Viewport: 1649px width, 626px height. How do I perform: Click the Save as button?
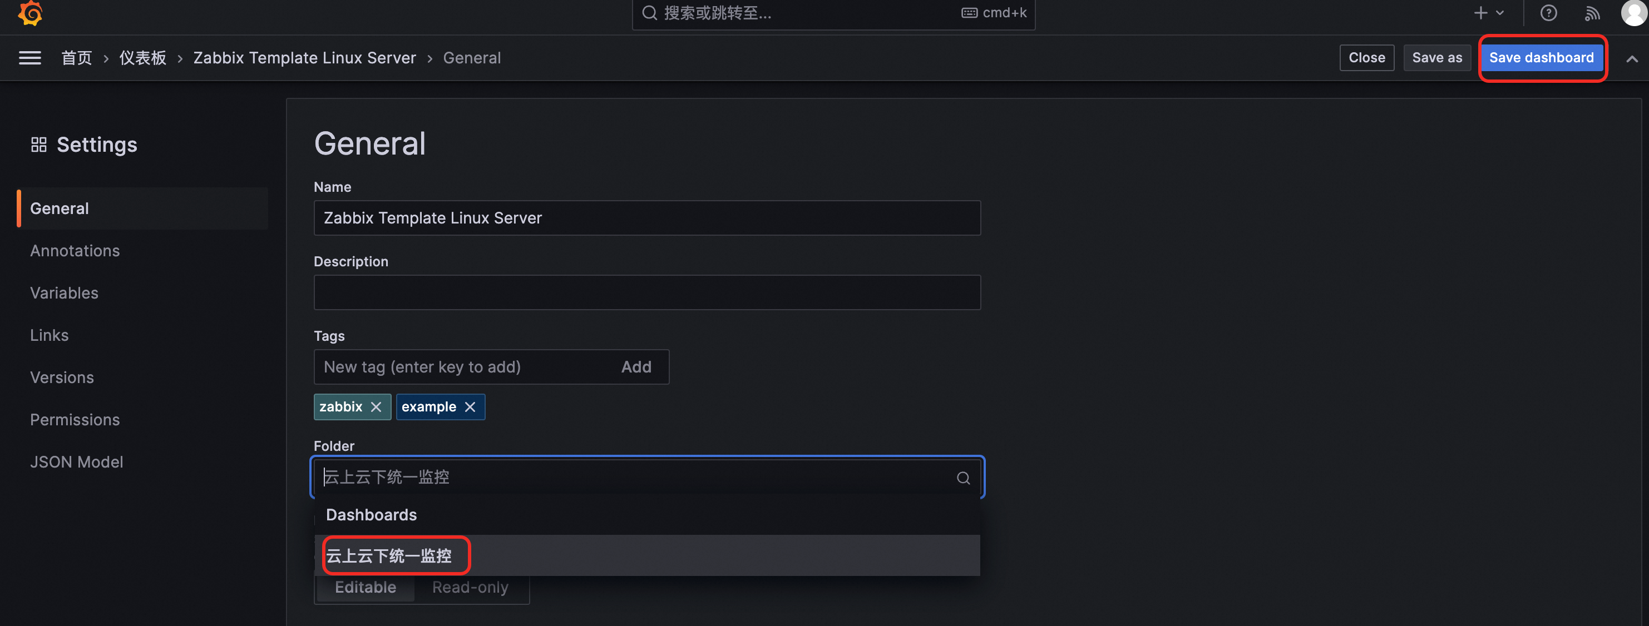point(1436,58)
